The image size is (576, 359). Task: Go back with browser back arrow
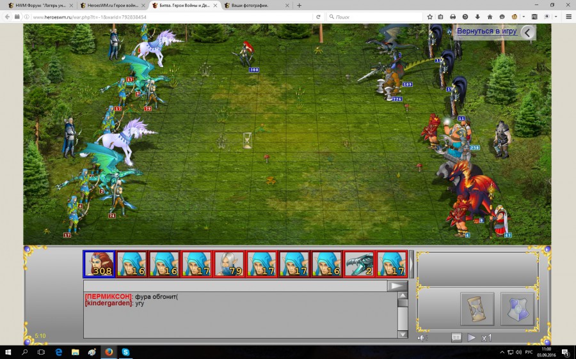click(7, 17)
